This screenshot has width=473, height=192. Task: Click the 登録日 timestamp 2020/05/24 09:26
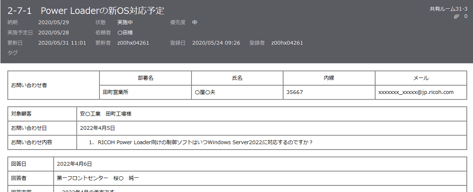[216, 43]
